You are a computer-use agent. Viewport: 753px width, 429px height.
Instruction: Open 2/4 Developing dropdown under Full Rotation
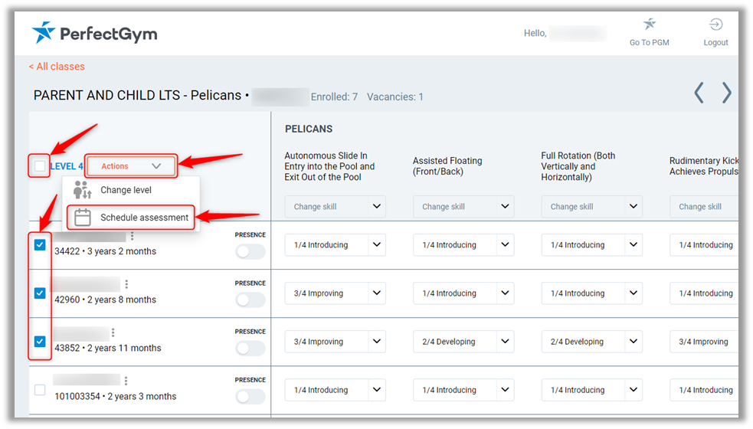(x=591, y=342)
